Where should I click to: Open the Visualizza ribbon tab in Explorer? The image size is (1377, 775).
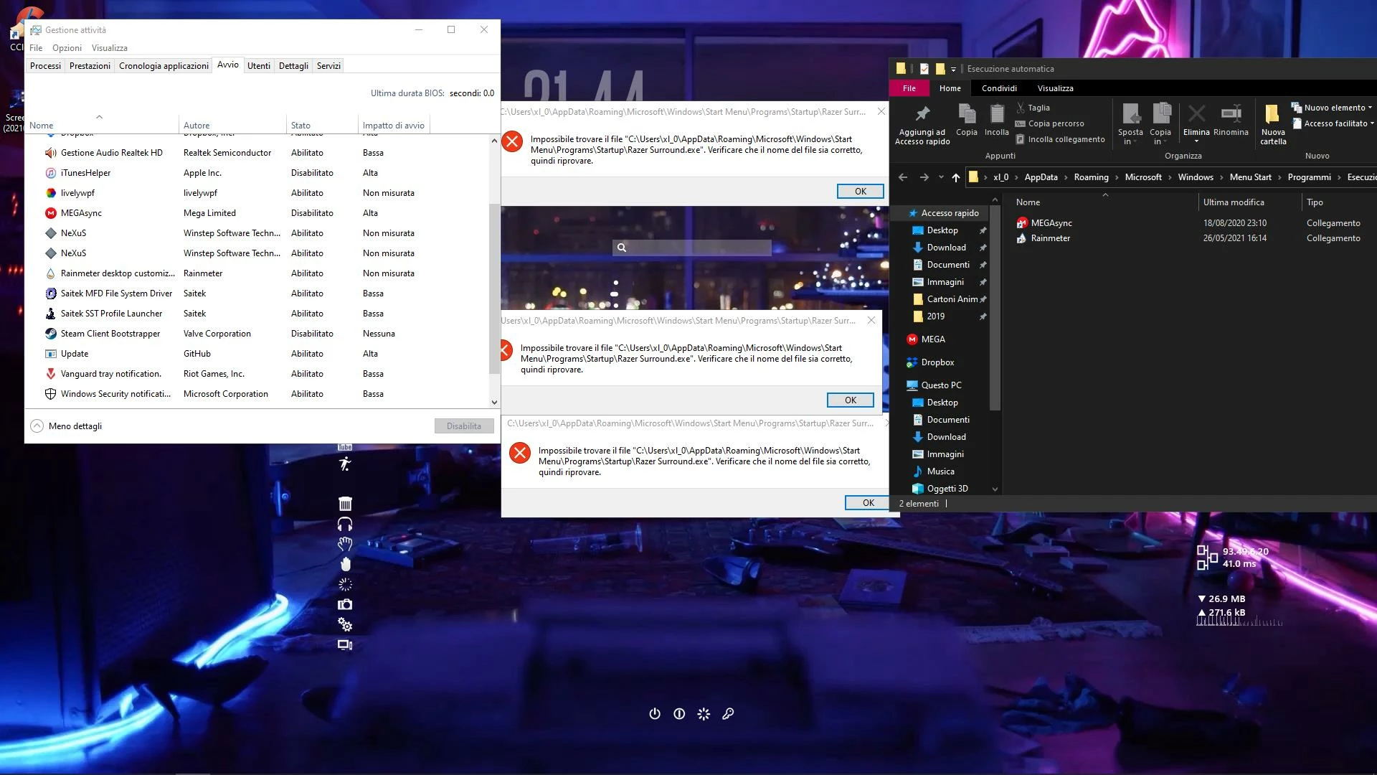(1055, 88)
